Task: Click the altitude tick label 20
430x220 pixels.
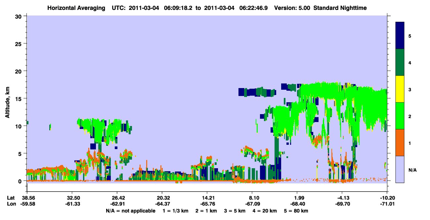Action: point(19,71)
